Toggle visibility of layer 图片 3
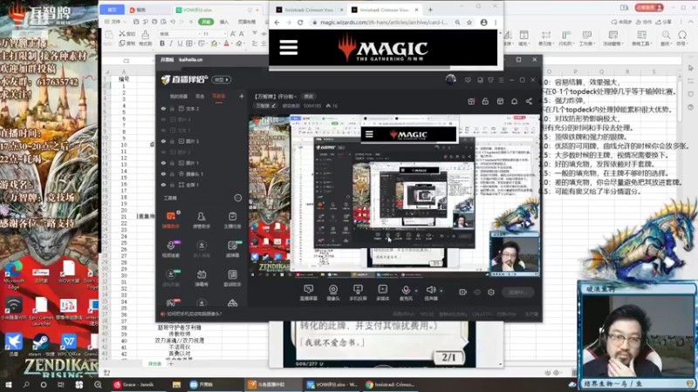Image resolution: width=698 pixels, height=392 pixels. click(x=163, y=141)
